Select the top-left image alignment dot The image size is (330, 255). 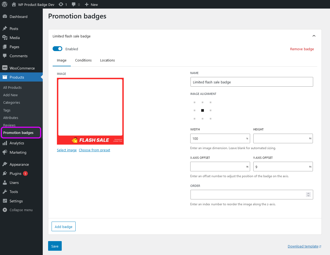point(194,102)
